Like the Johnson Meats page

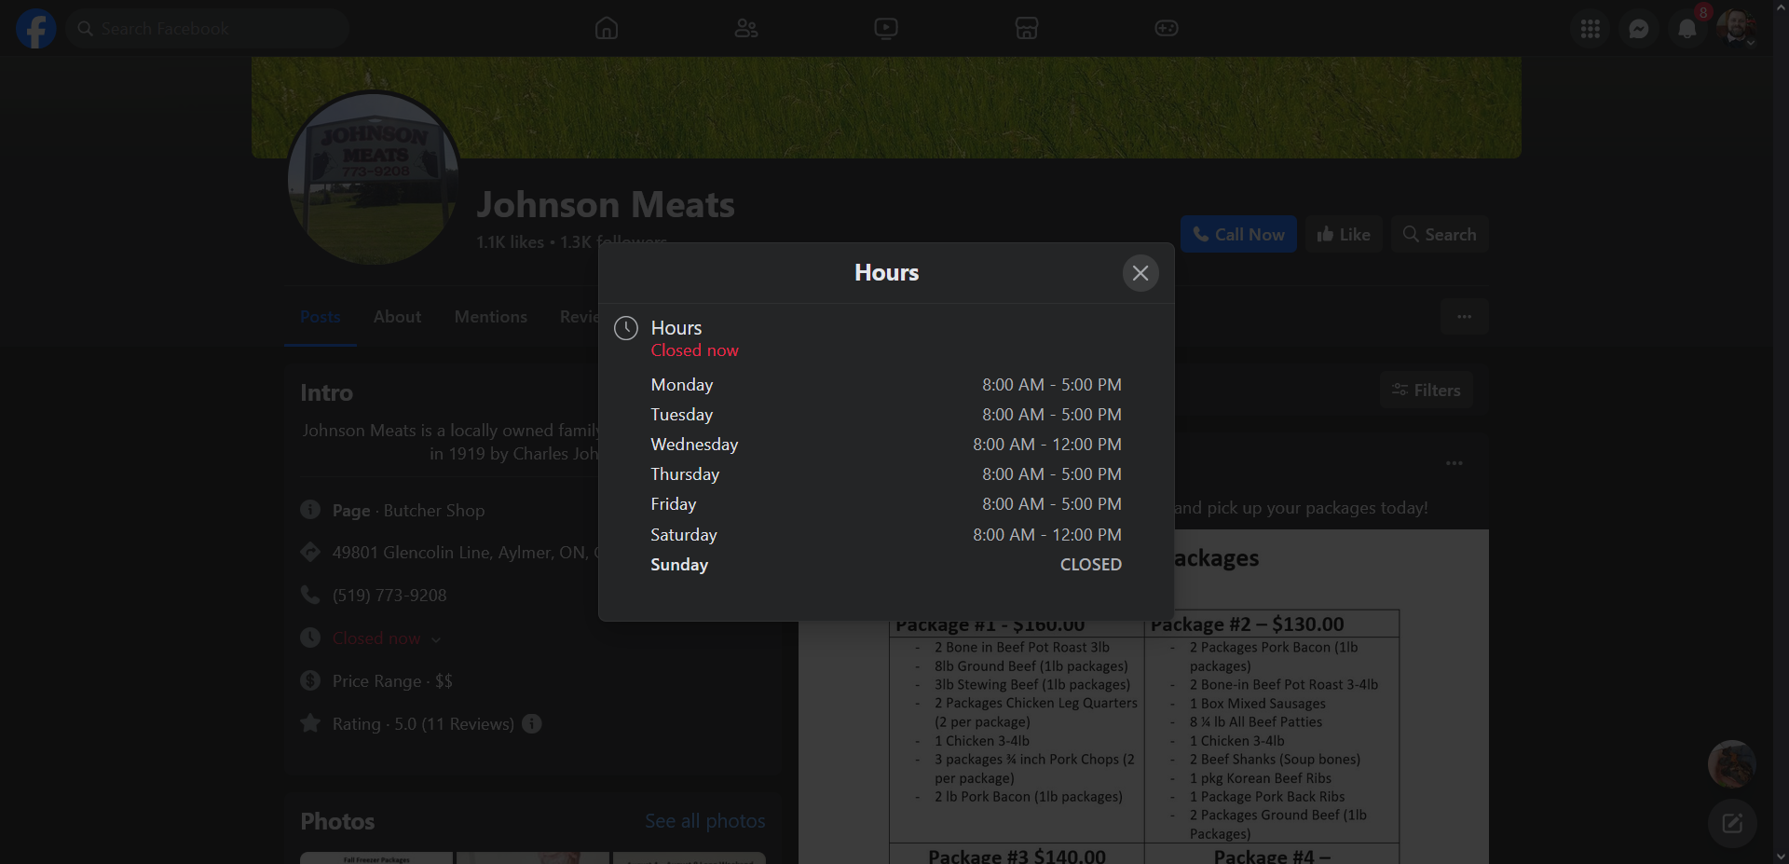(x=1344, y=235)
